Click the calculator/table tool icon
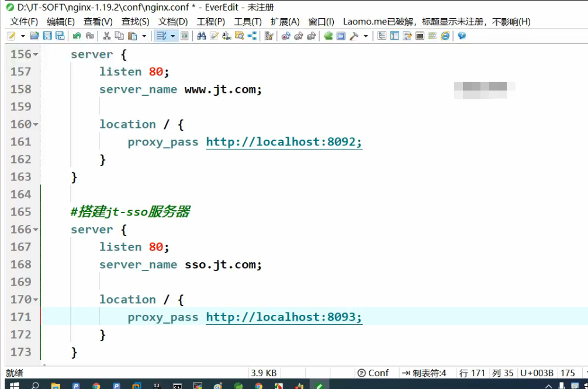 [x=269, y=36]
